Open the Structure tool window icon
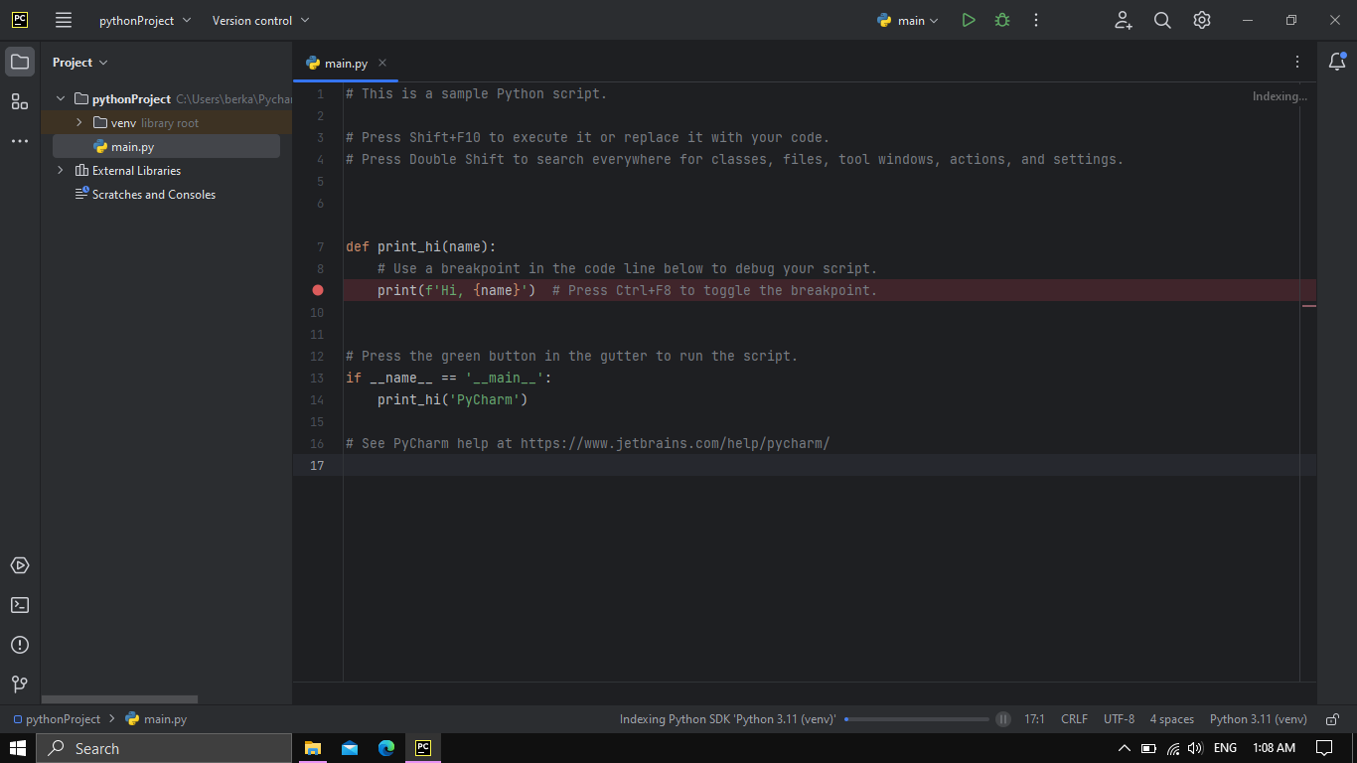The image size is (1357, 763). click(20, 101)
